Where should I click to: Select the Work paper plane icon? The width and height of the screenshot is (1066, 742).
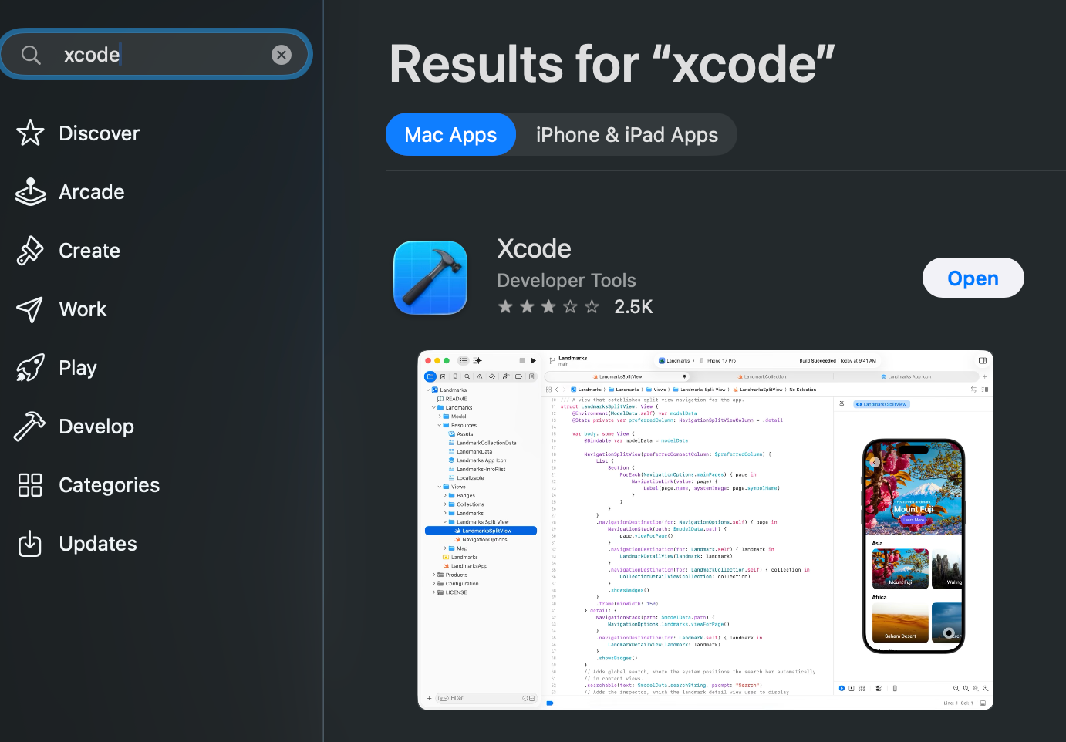click(x=30, y=309)
